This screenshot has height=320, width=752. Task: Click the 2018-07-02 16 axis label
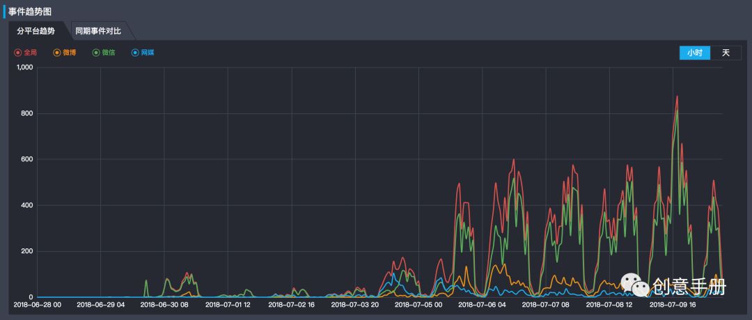[x=292, y=304]
